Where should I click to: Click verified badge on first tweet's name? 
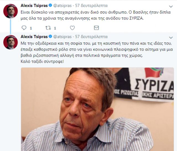tap(50, 5)
